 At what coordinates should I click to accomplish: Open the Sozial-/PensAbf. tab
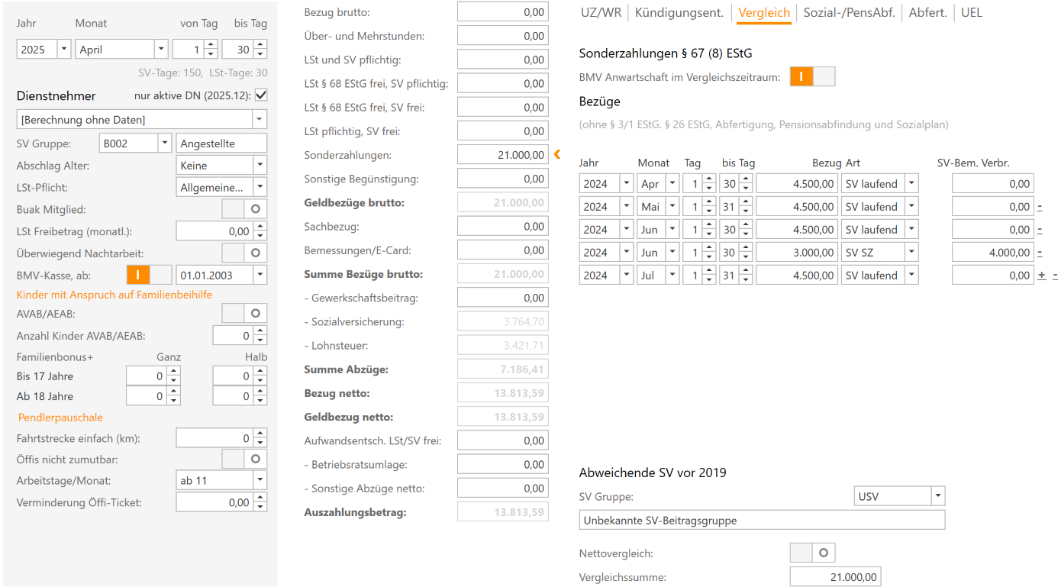[x=849, y=13]
